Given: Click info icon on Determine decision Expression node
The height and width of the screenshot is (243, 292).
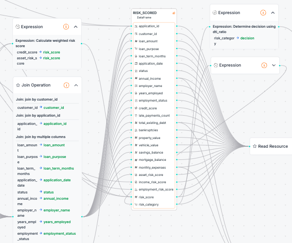Looking at the screenshot, I should [x=263, y=13].
